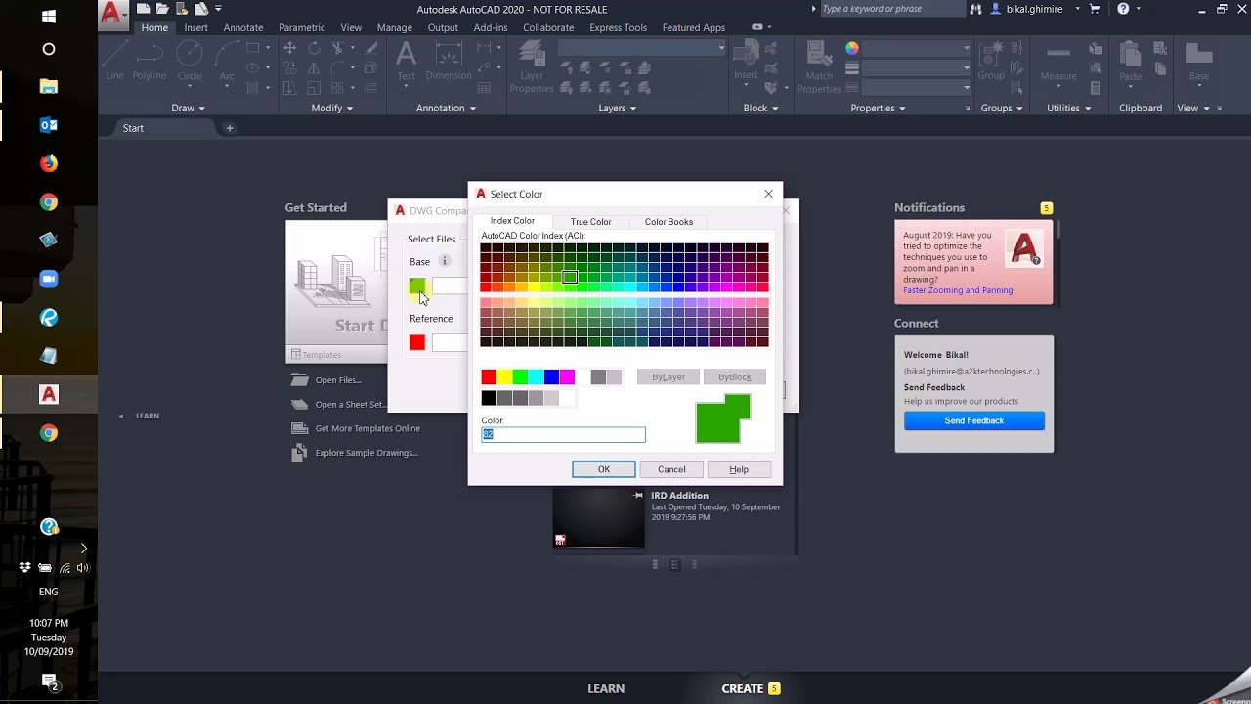Image resolution: width=1251 pixels, height=704 pixels.
Task: Open the Express Tools ribbon tab
Action: (618, 27)
